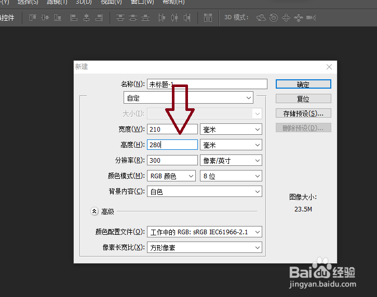
Task: Click the 23.5M image size value
Action: coord(303,209)
